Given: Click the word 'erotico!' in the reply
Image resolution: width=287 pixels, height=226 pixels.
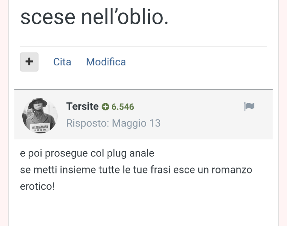Looking at the screenshot, I should tap(37, 186).
